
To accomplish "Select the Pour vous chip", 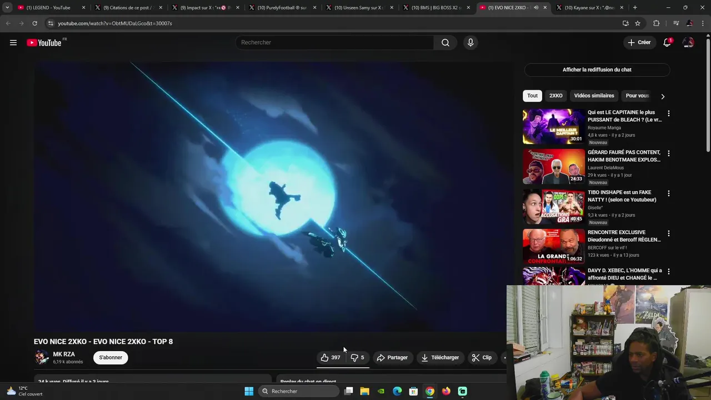I will 637,96.
